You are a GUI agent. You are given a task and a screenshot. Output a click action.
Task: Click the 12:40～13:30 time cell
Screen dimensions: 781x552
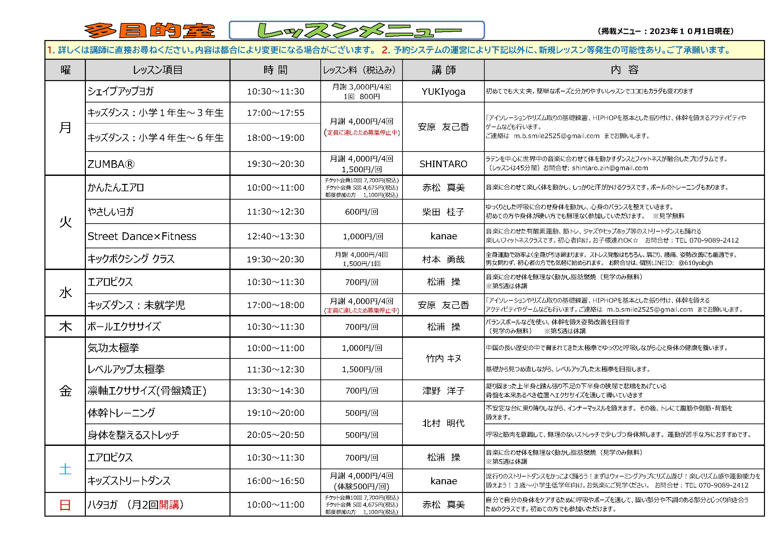point(275,236)
